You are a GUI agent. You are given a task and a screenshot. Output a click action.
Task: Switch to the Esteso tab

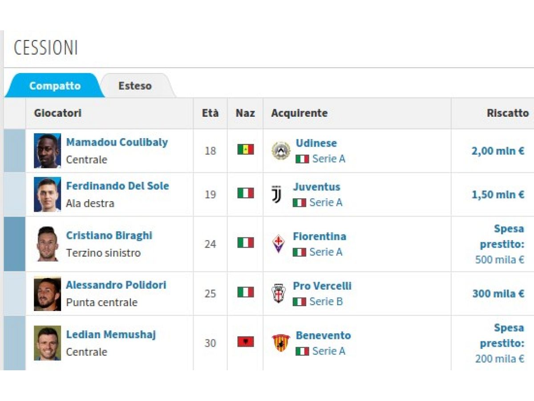(135, 86)
